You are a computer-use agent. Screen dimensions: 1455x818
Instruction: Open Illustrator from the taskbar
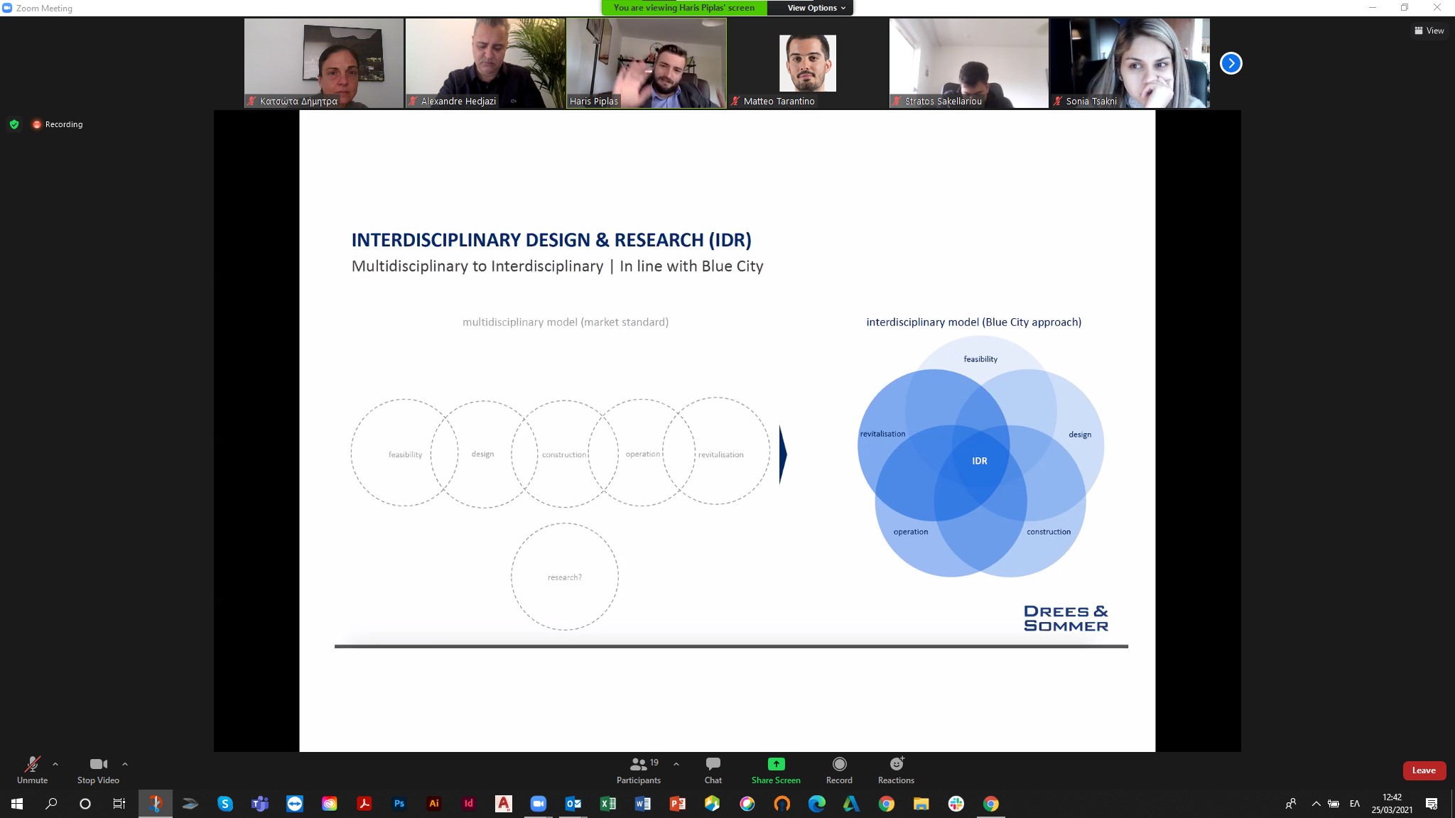[x=434, y=804]
